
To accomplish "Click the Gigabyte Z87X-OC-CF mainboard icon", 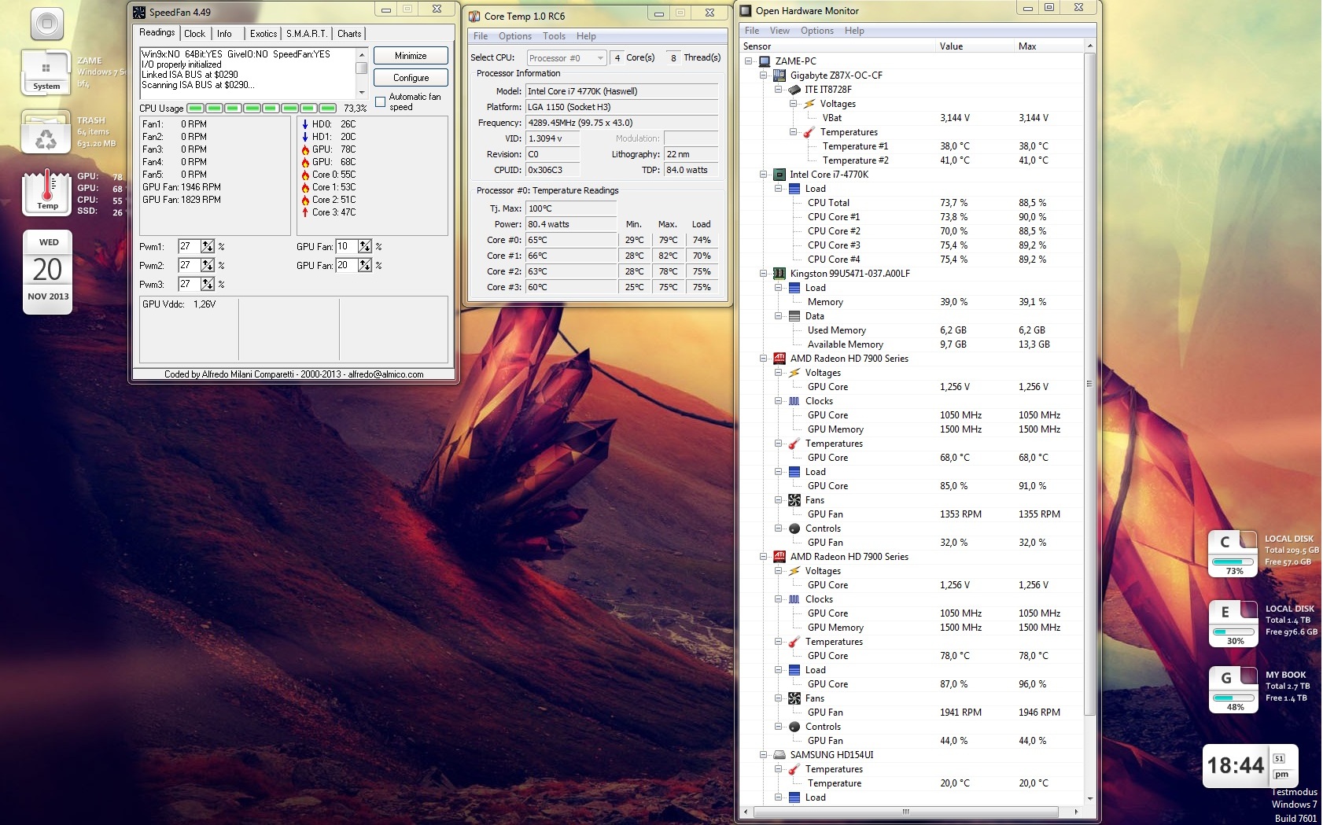I will 779,75.
